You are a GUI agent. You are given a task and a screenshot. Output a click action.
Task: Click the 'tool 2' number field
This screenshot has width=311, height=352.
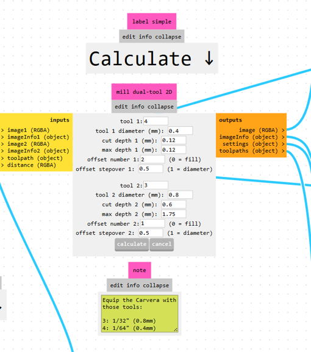(x=155, y=185)
